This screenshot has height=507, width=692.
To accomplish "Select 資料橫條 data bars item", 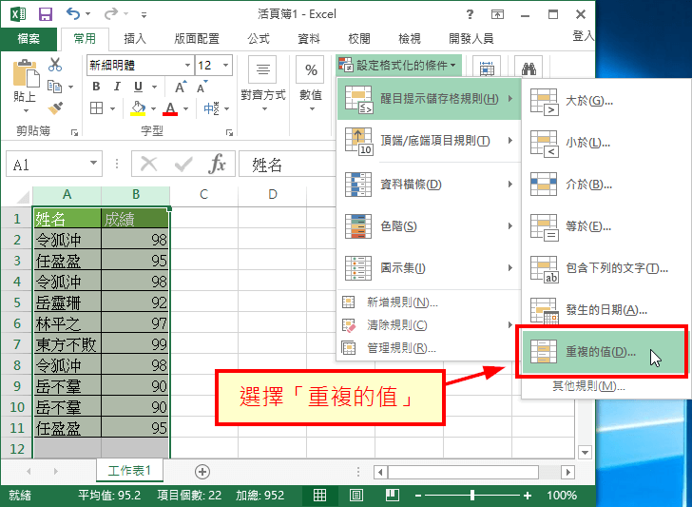I will click(x=429, y=185).
